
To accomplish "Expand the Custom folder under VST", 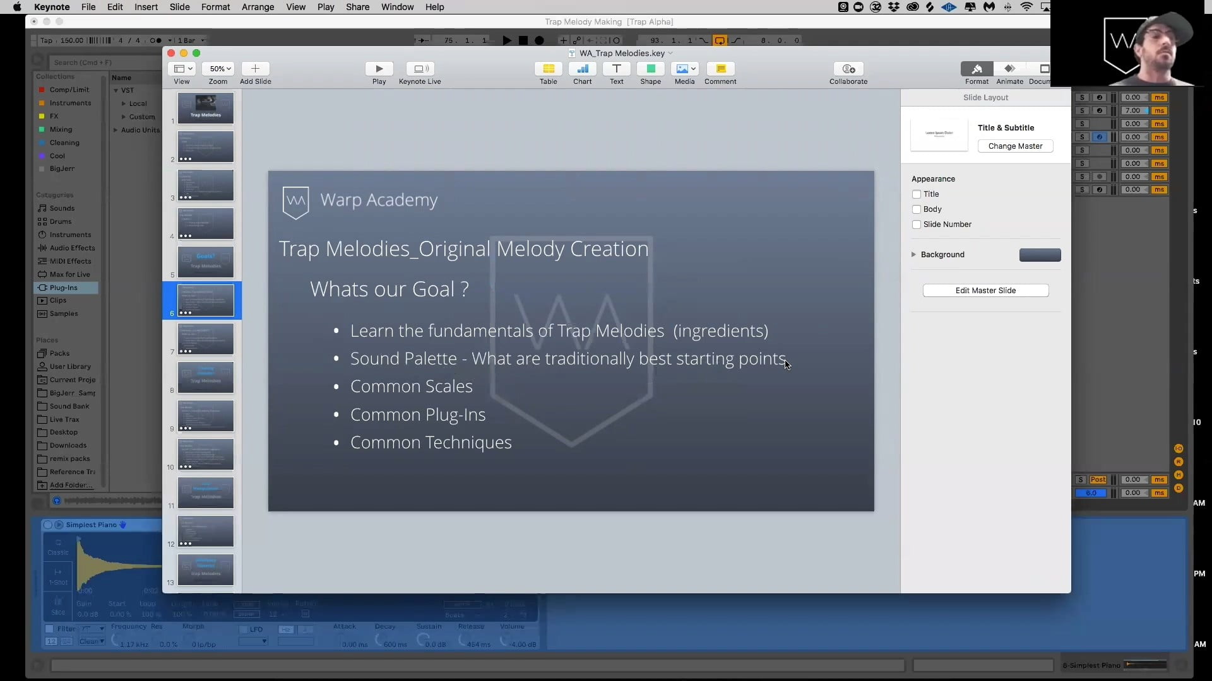I will [124, 117].
